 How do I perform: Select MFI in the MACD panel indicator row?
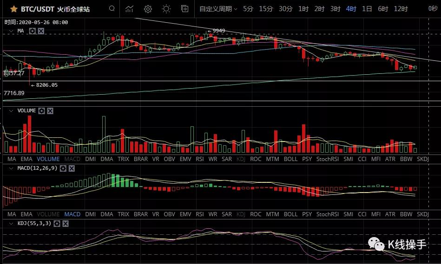click(376, 214)
